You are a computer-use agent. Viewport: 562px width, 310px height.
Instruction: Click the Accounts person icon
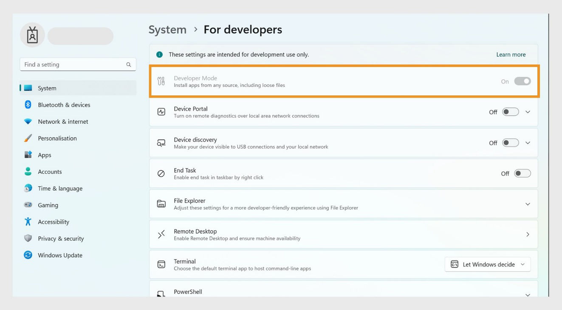[x=28, y=171]
